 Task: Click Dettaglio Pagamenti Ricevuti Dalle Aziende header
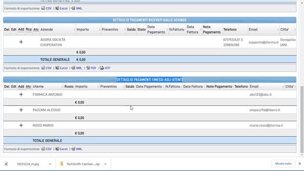pos(150,20)
